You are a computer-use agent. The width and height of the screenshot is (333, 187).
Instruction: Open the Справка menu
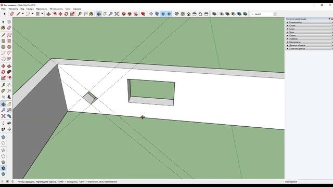[77, 9]
